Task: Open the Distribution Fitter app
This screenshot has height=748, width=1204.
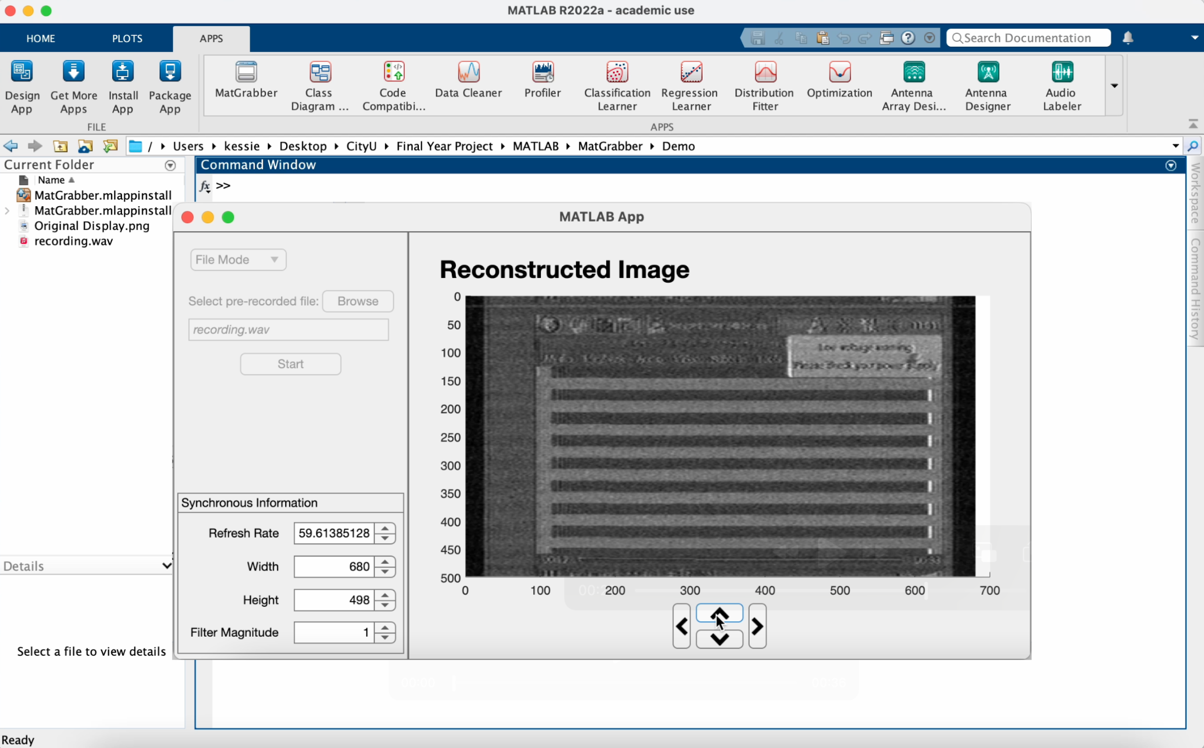Action: [x=765, y=86]
